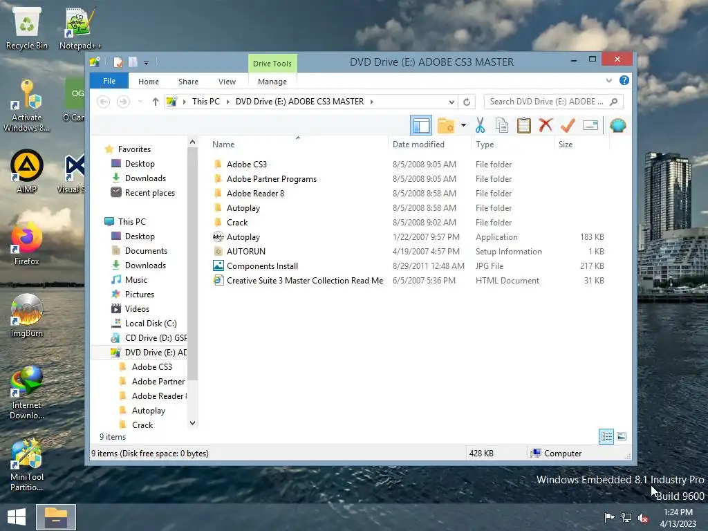Select the Components Install JPG file
The image size is (708, 531).
click(x=262, y=266)
